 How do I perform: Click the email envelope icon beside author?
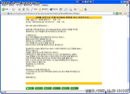click(35, 20)
